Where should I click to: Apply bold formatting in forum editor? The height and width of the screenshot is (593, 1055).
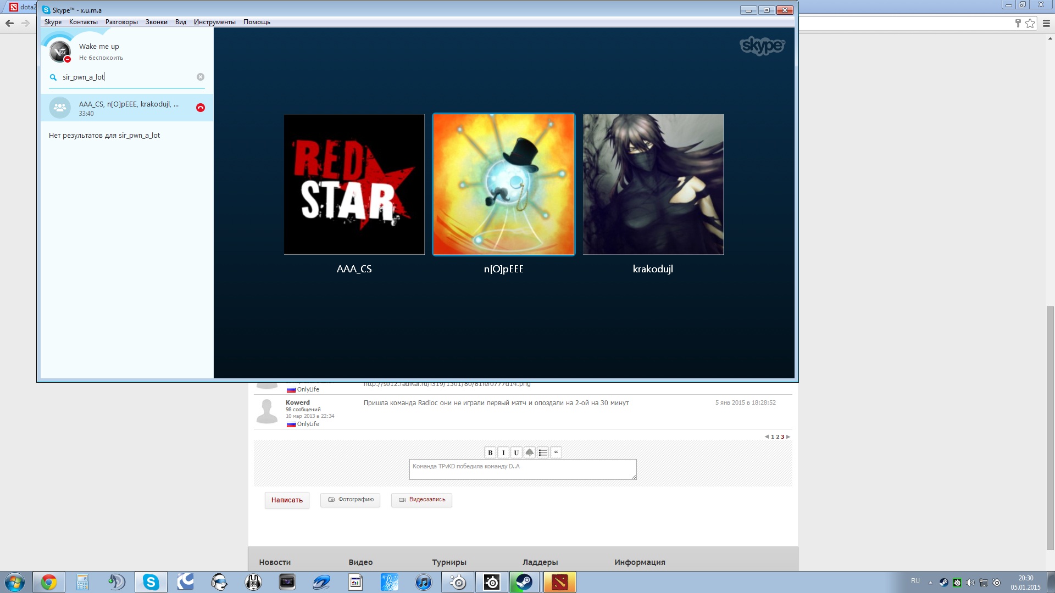point(490,452)
